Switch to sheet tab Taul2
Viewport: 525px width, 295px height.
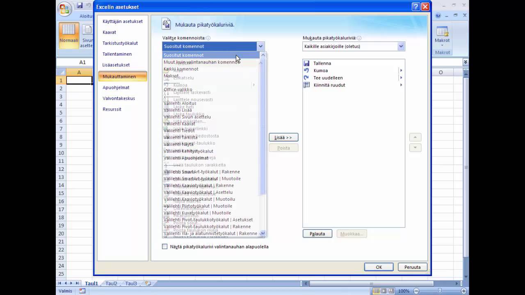pyautogui.click(x=111, y=284)
